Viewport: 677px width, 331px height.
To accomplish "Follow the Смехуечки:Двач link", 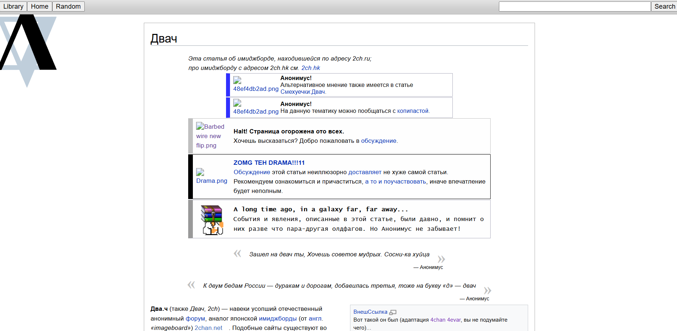I will coord(303,92).
